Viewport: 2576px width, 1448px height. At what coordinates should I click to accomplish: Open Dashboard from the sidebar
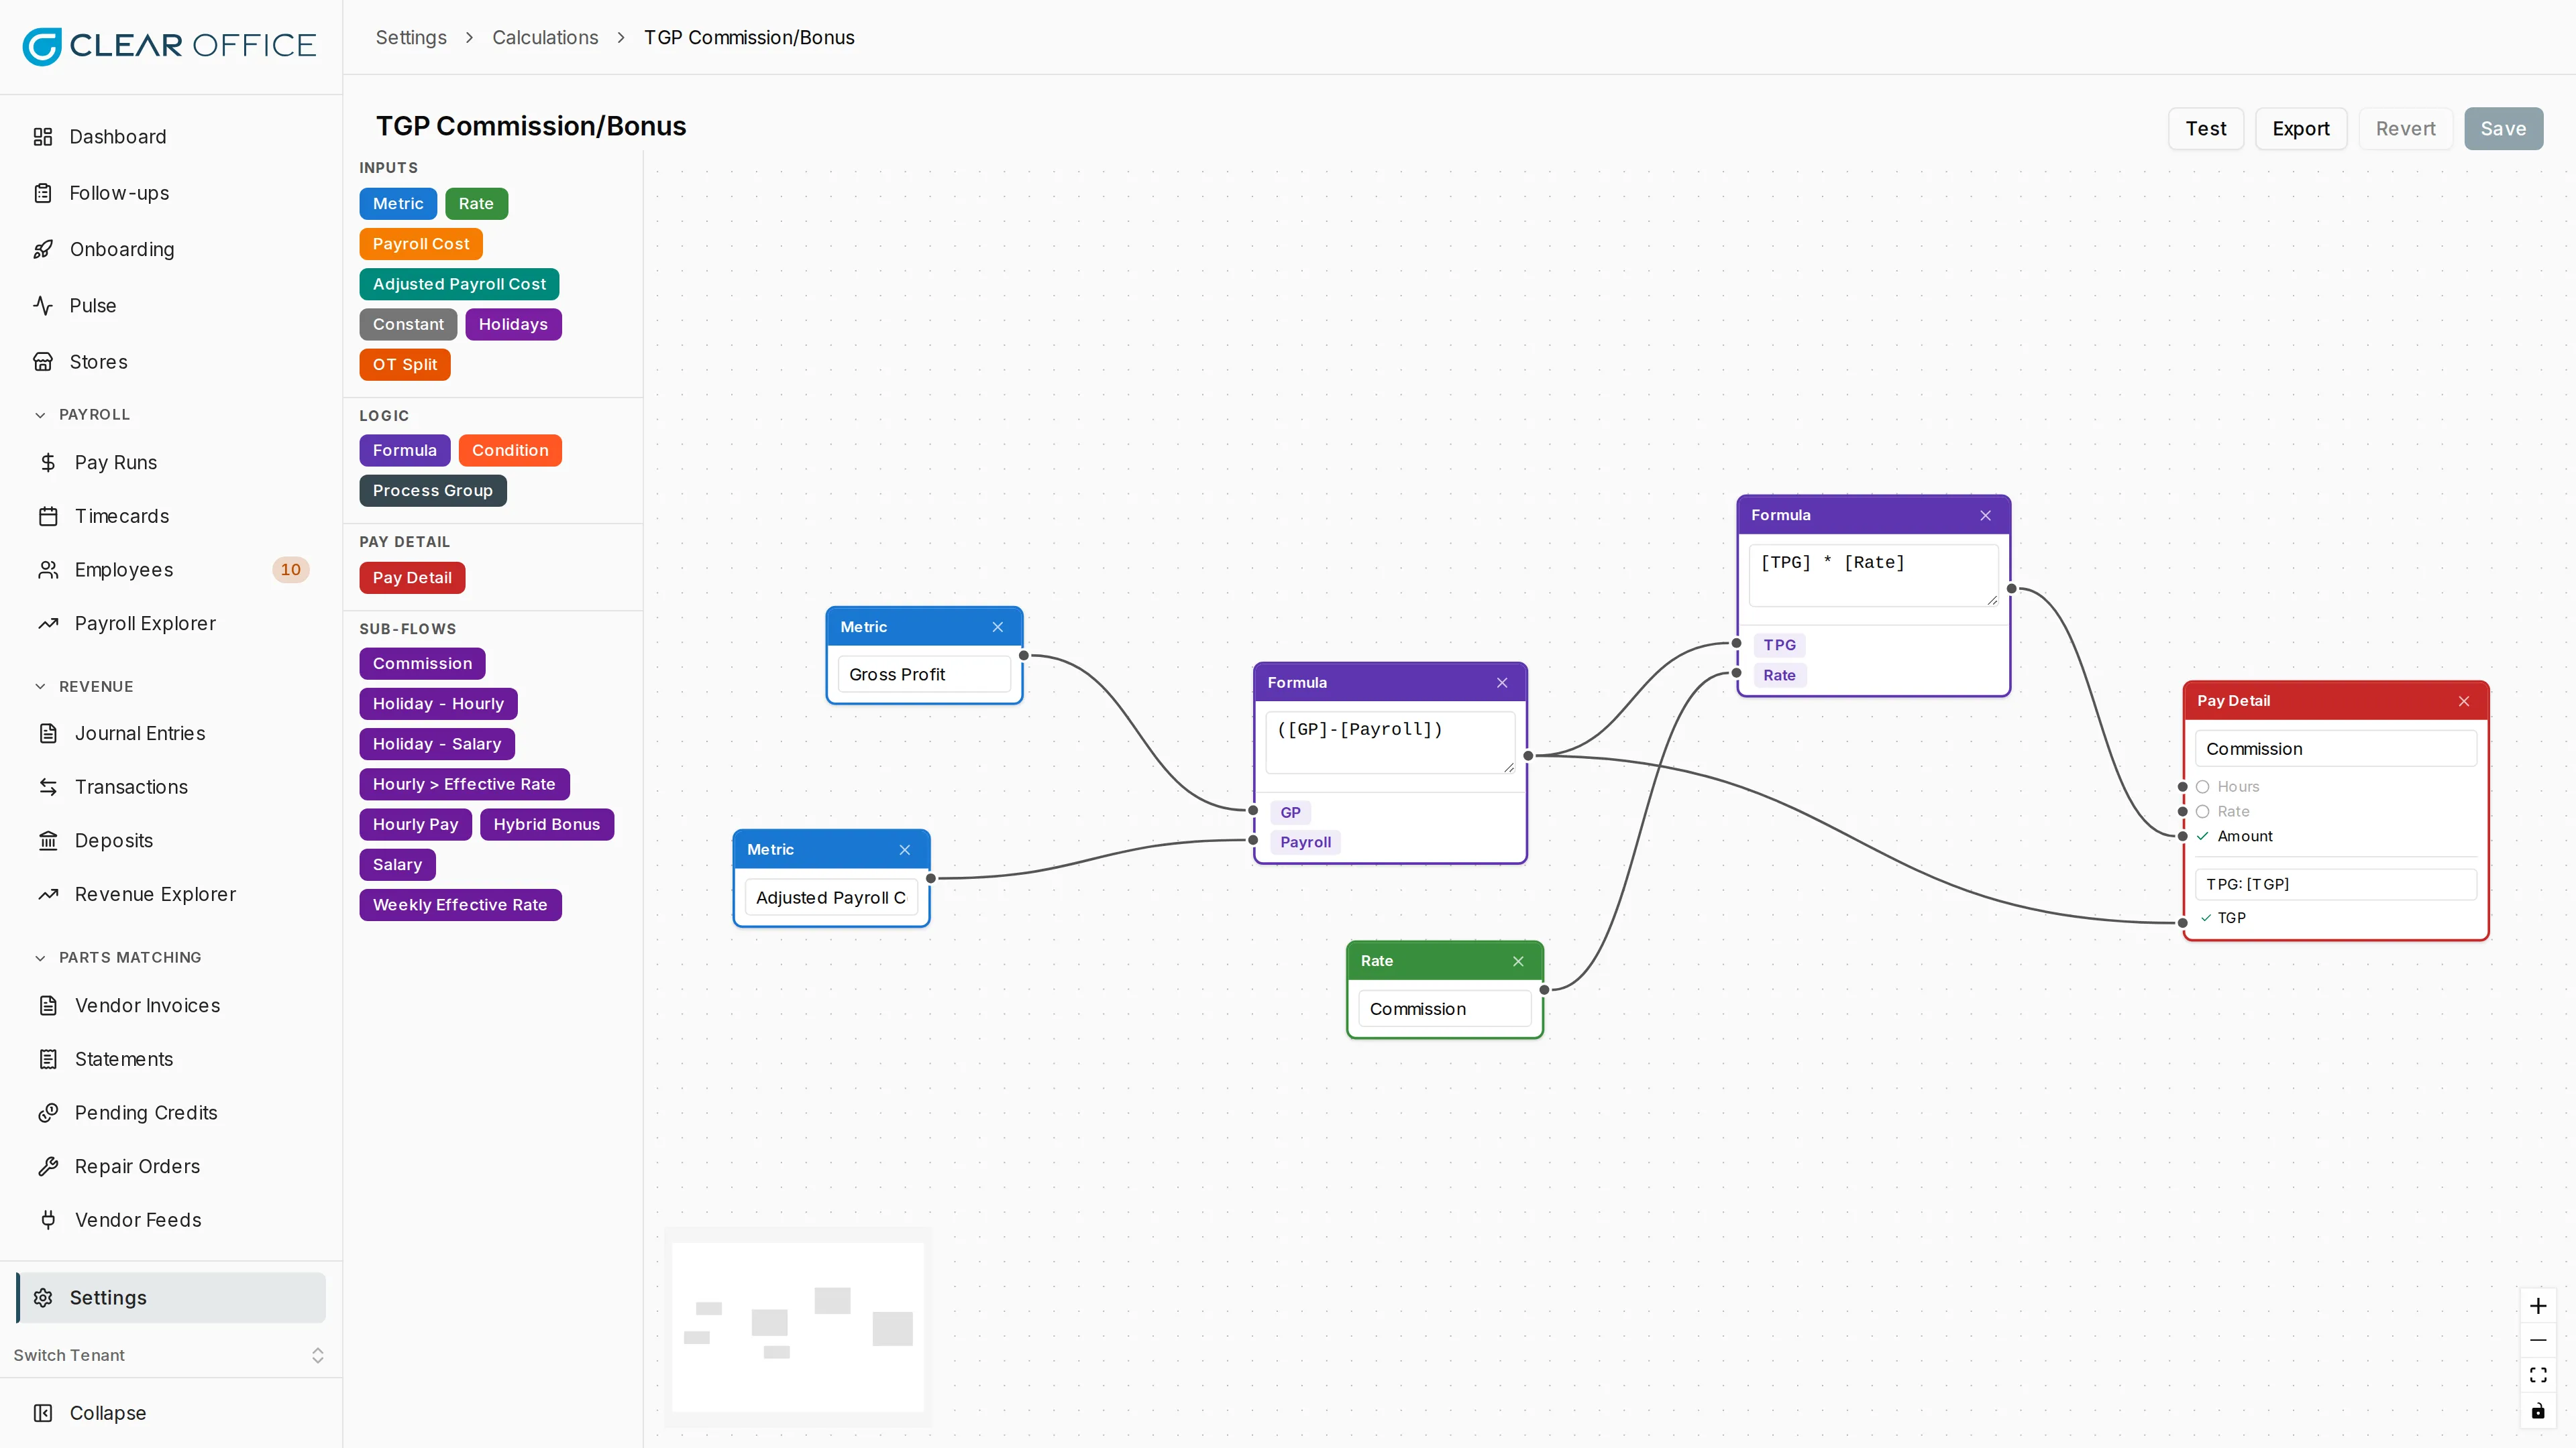coord(171,137)
